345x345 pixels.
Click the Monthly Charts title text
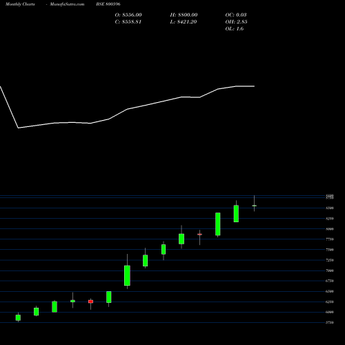(20, 4)
